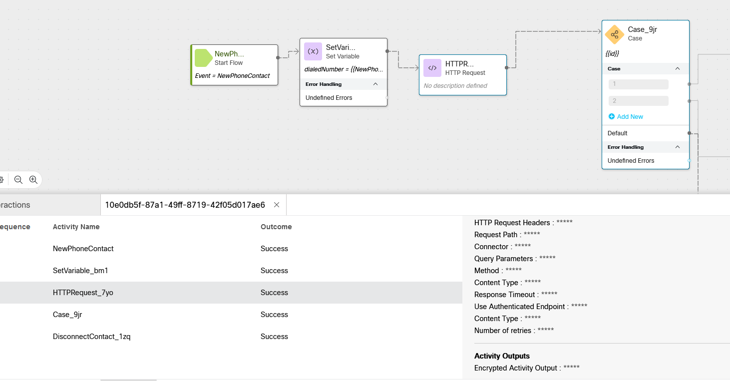Select the Default branch in Case_9jr

click(617, 133)
